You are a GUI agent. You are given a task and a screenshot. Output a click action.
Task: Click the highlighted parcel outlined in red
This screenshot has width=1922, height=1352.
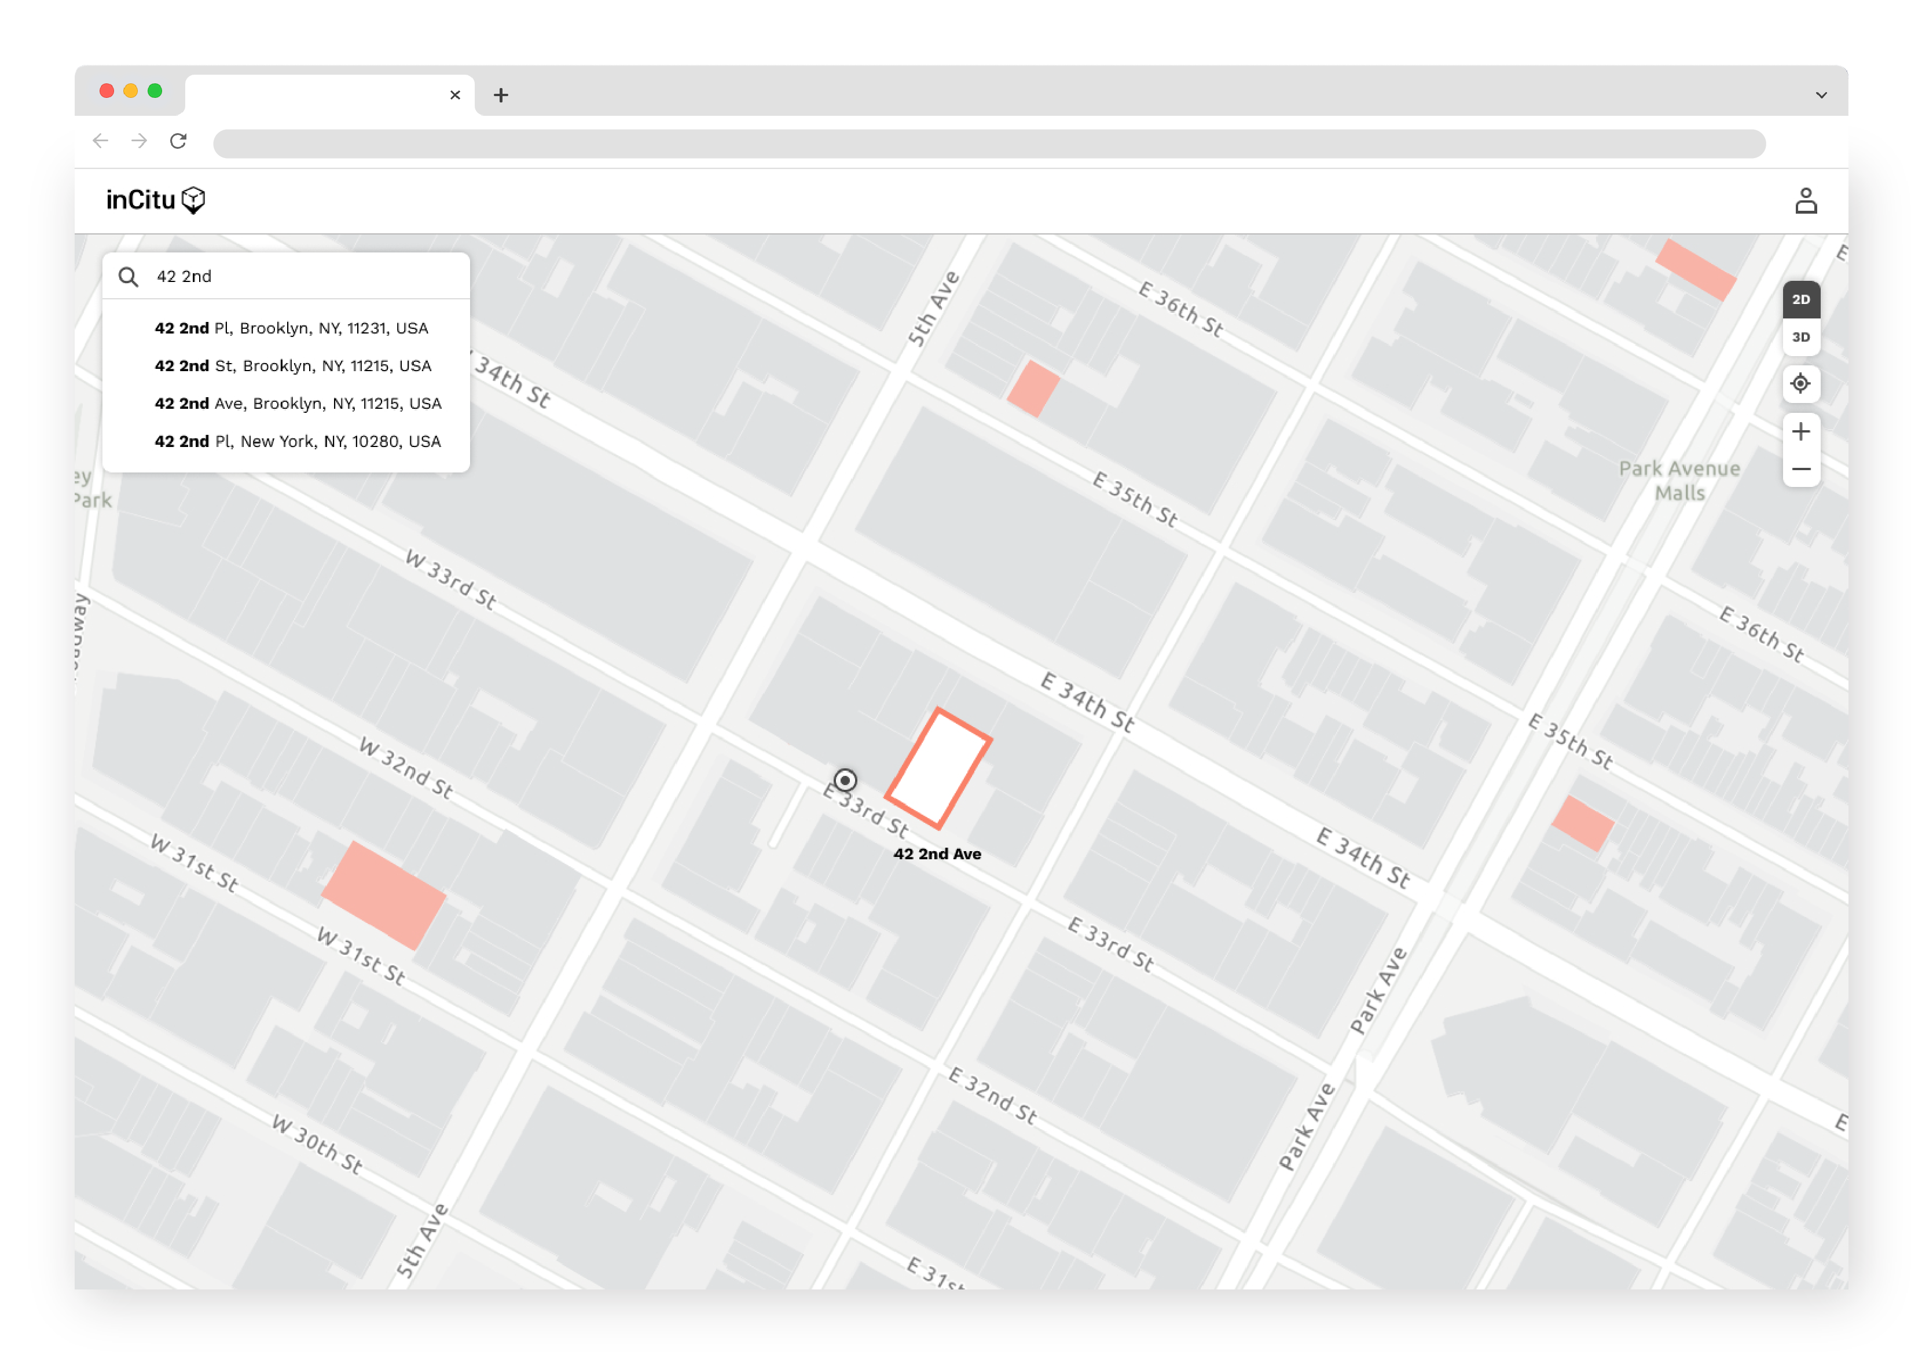click(x=938, y=768)
